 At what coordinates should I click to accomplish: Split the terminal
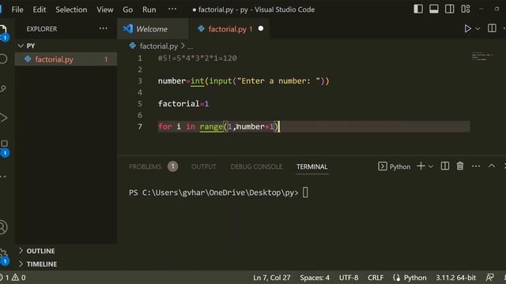click(x=445, y=166)
